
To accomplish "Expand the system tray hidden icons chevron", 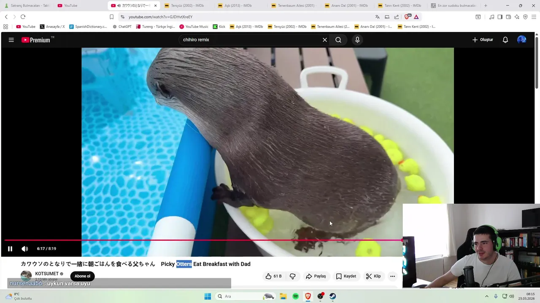I will pyautogui.click(x=486, y=296).
